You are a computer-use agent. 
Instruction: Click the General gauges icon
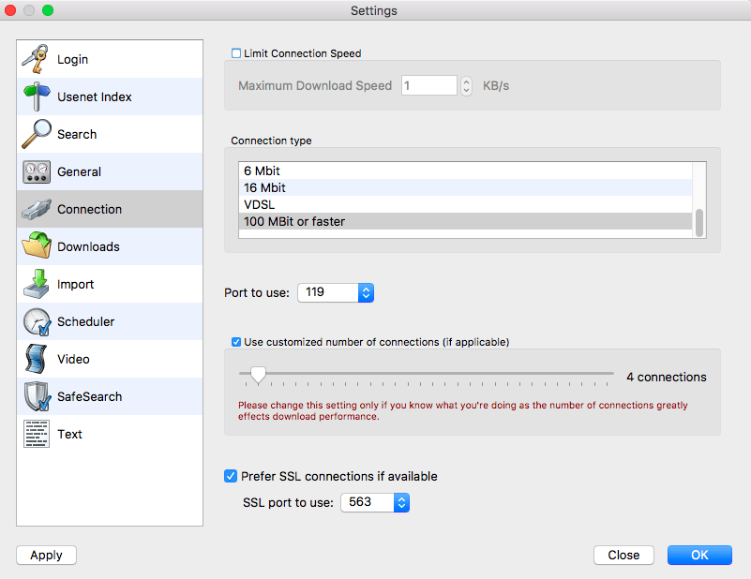click(x=37, y=171)
